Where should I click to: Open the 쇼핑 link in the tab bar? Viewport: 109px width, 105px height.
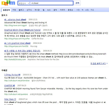[87, 10]
